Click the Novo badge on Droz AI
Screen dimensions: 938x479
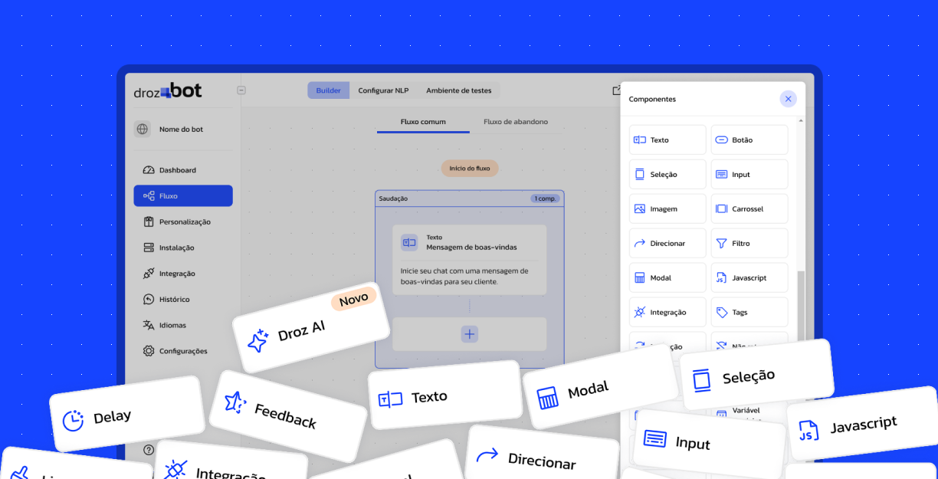[x=353, y=299]
